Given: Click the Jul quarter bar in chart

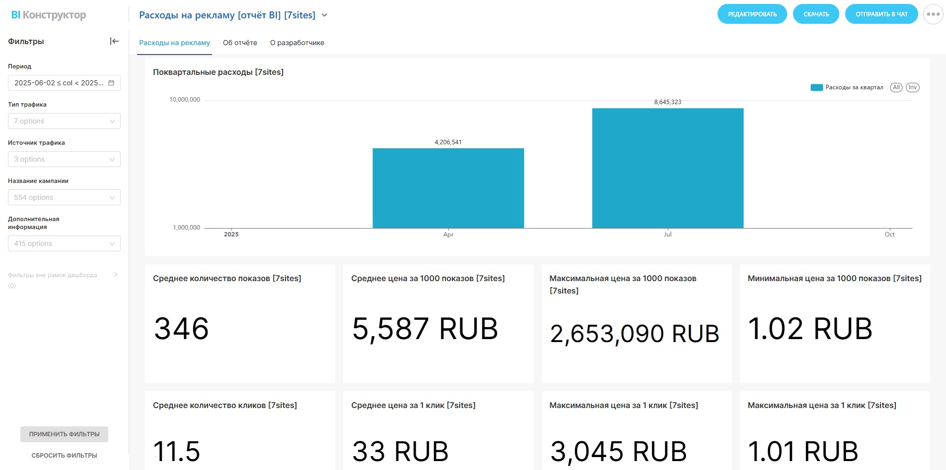Looking at the screenshot, I should pos(668,168).
